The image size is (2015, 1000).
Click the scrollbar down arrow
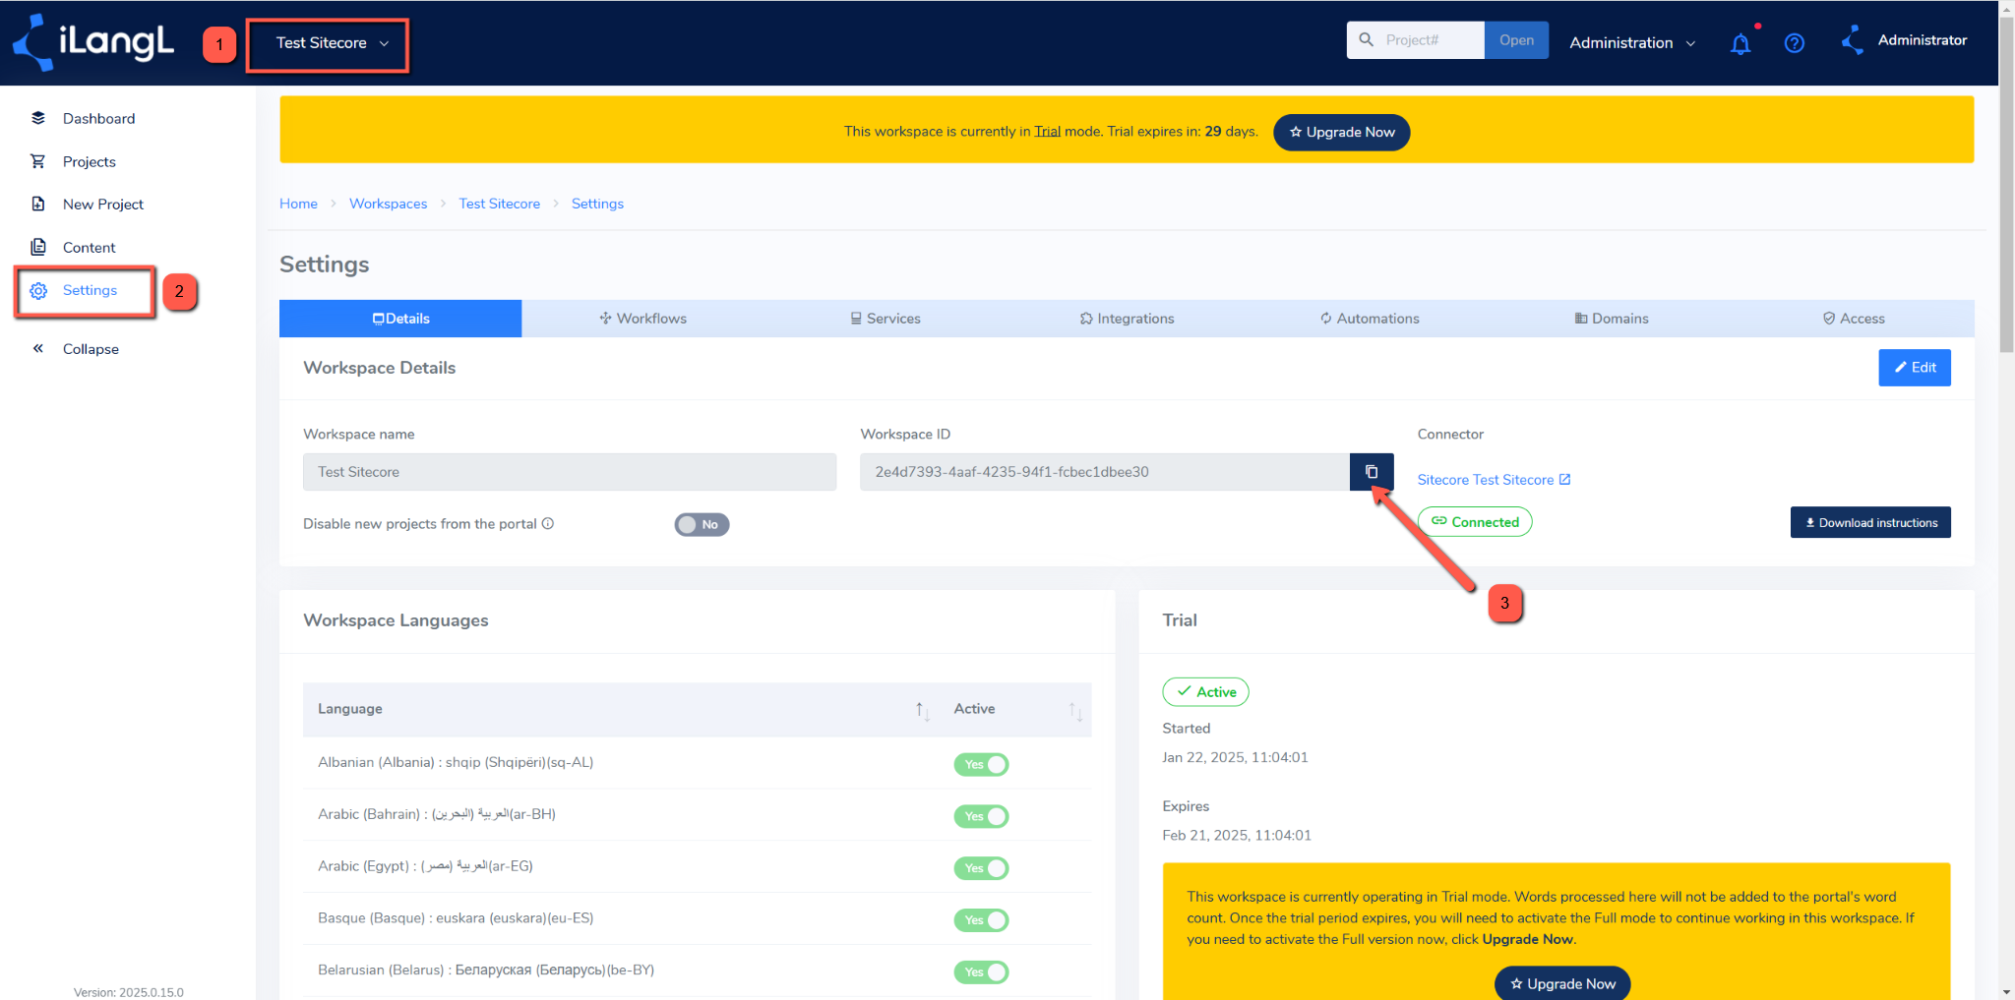[x=2007, y=992]
